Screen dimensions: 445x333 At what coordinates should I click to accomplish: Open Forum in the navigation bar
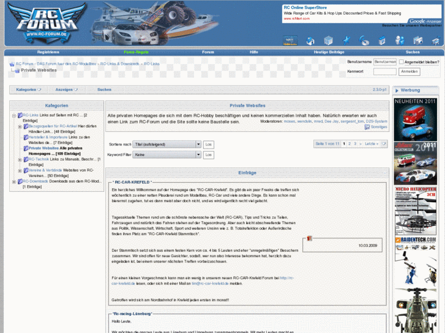[208, 52]
